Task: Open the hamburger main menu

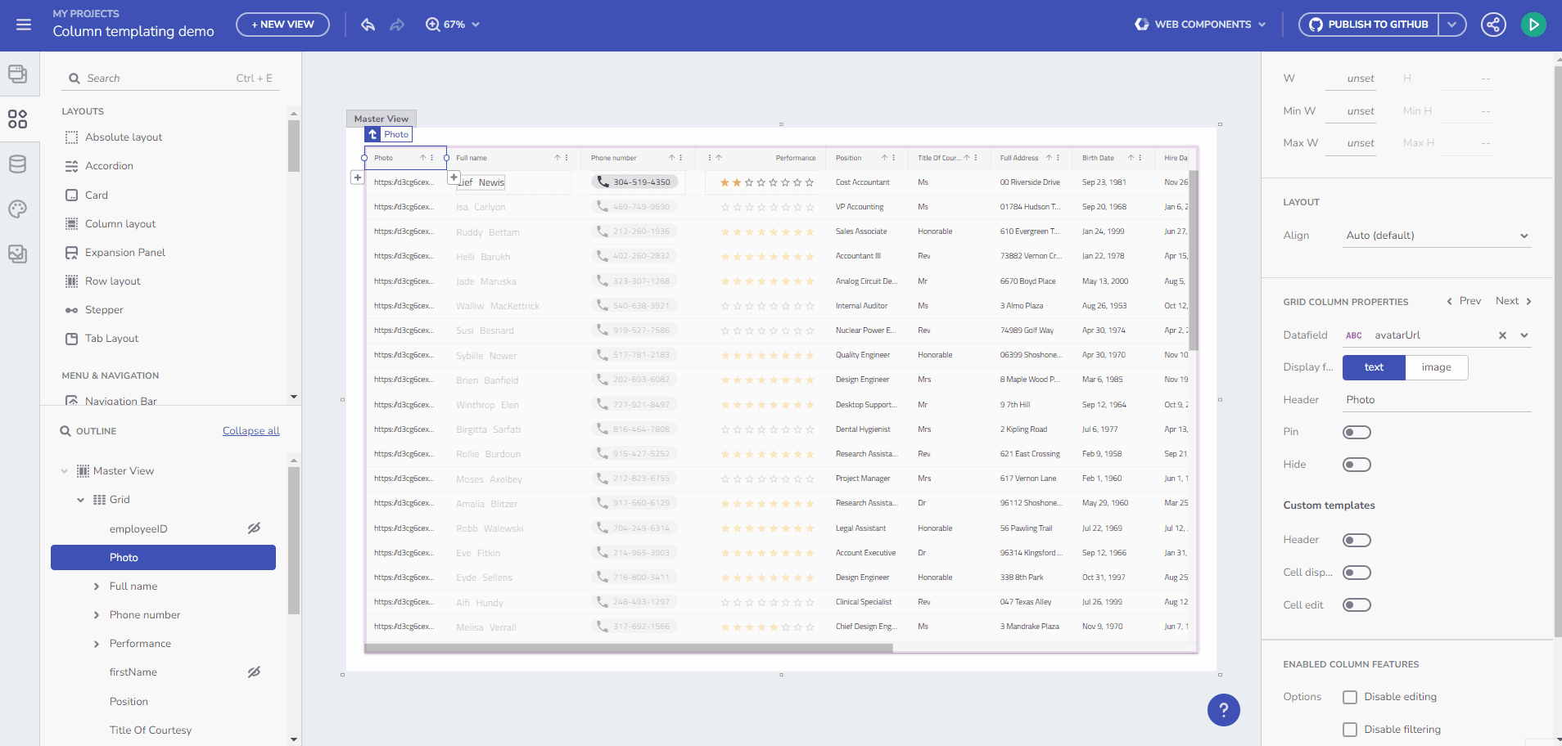Action: (x=24, y=25)
